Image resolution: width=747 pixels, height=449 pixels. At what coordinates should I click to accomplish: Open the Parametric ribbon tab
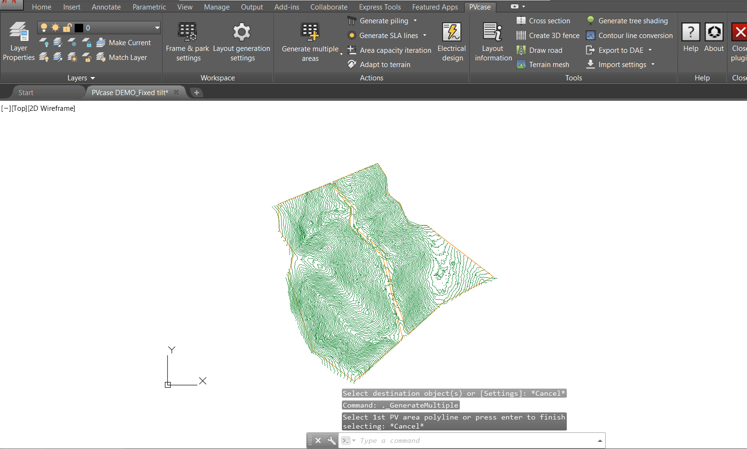pos(149,7)
